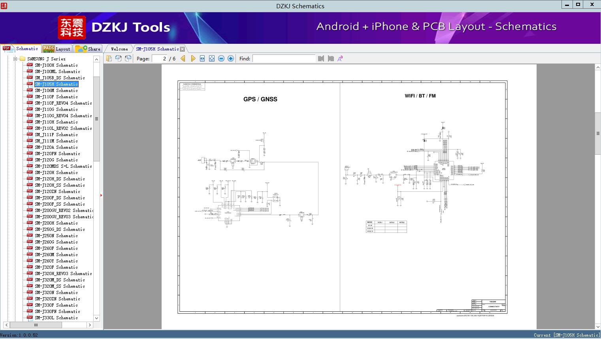The width and height of the screenshot is (601, 339).
Task: Open SM-J120H Schematic in the tree
Action: coord(56,172)
